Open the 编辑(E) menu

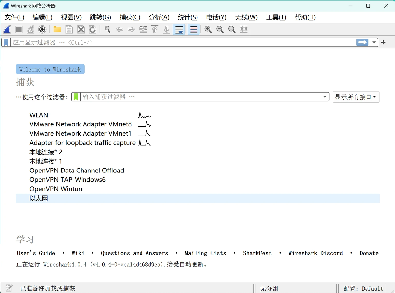[42, 17]
